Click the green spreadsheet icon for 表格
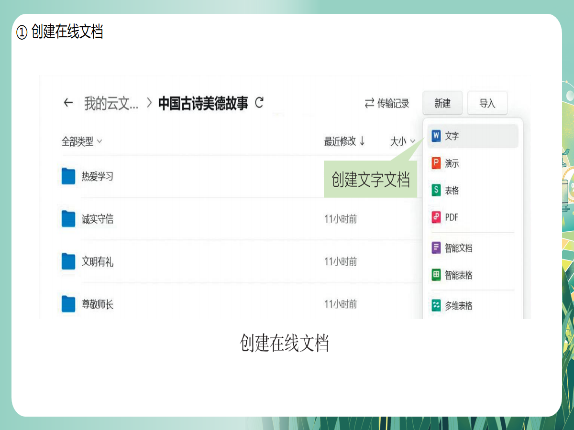The width and height of the screenshot is (574, 430). click(436, 190)
